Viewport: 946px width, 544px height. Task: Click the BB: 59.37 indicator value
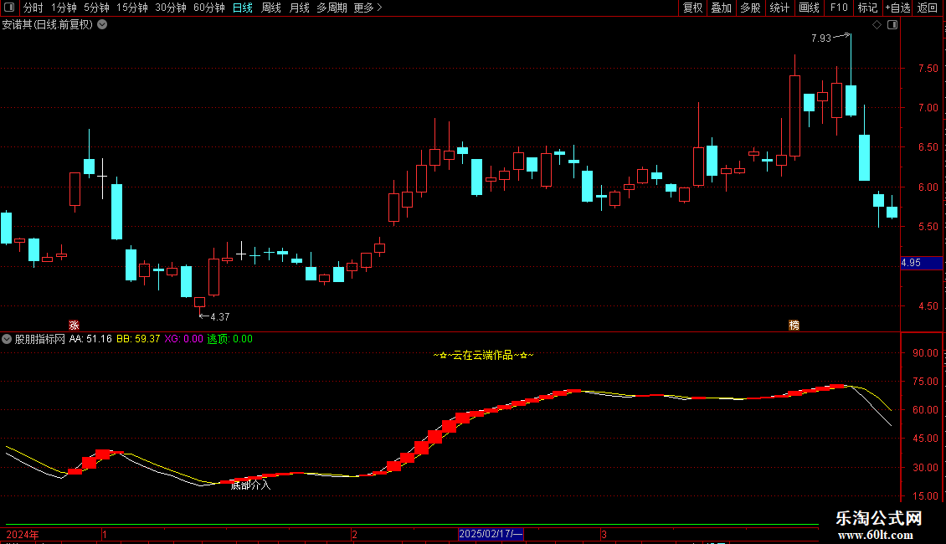click(138, 339)
